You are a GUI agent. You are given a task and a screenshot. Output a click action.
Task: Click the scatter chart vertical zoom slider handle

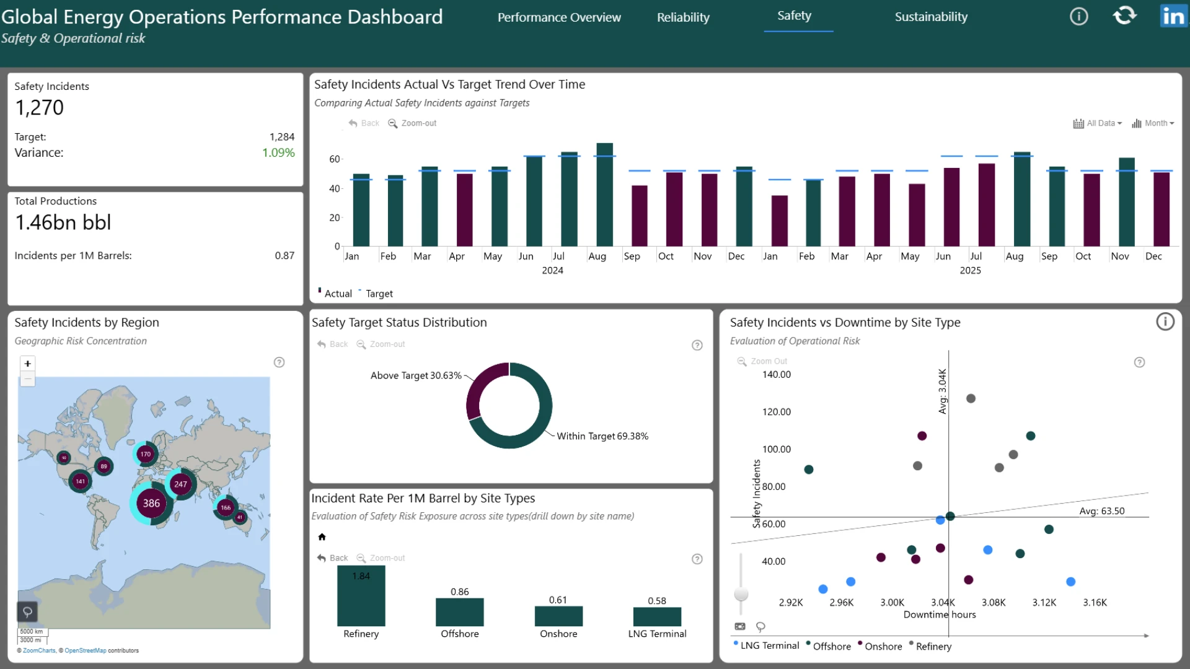[741, 593]
